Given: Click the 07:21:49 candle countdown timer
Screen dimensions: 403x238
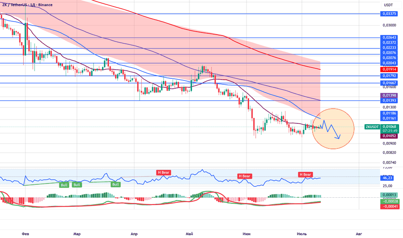Looking at the screenshot, I should (x=389, y=131).
